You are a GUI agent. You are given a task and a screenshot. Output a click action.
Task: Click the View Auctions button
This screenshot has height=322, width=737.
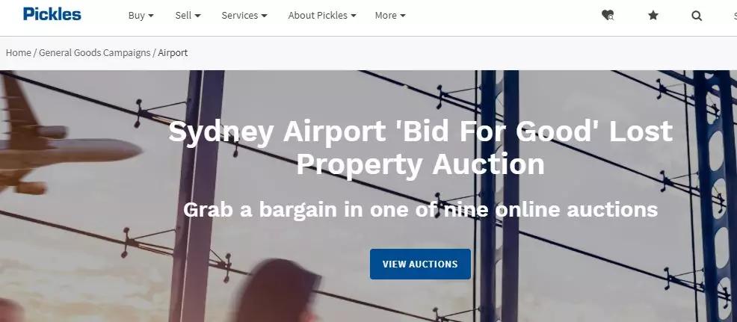pyautogui.click(x=420, y=264)
